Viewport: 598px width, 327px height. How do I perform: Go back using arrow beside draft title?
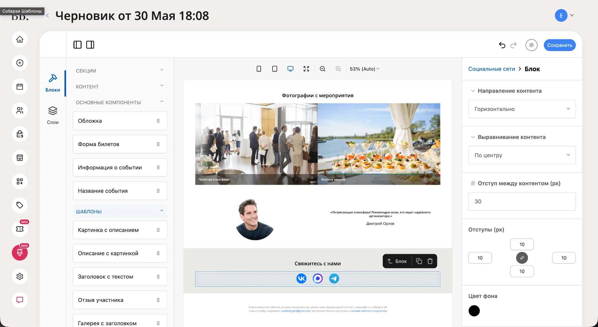coord(47,16)
